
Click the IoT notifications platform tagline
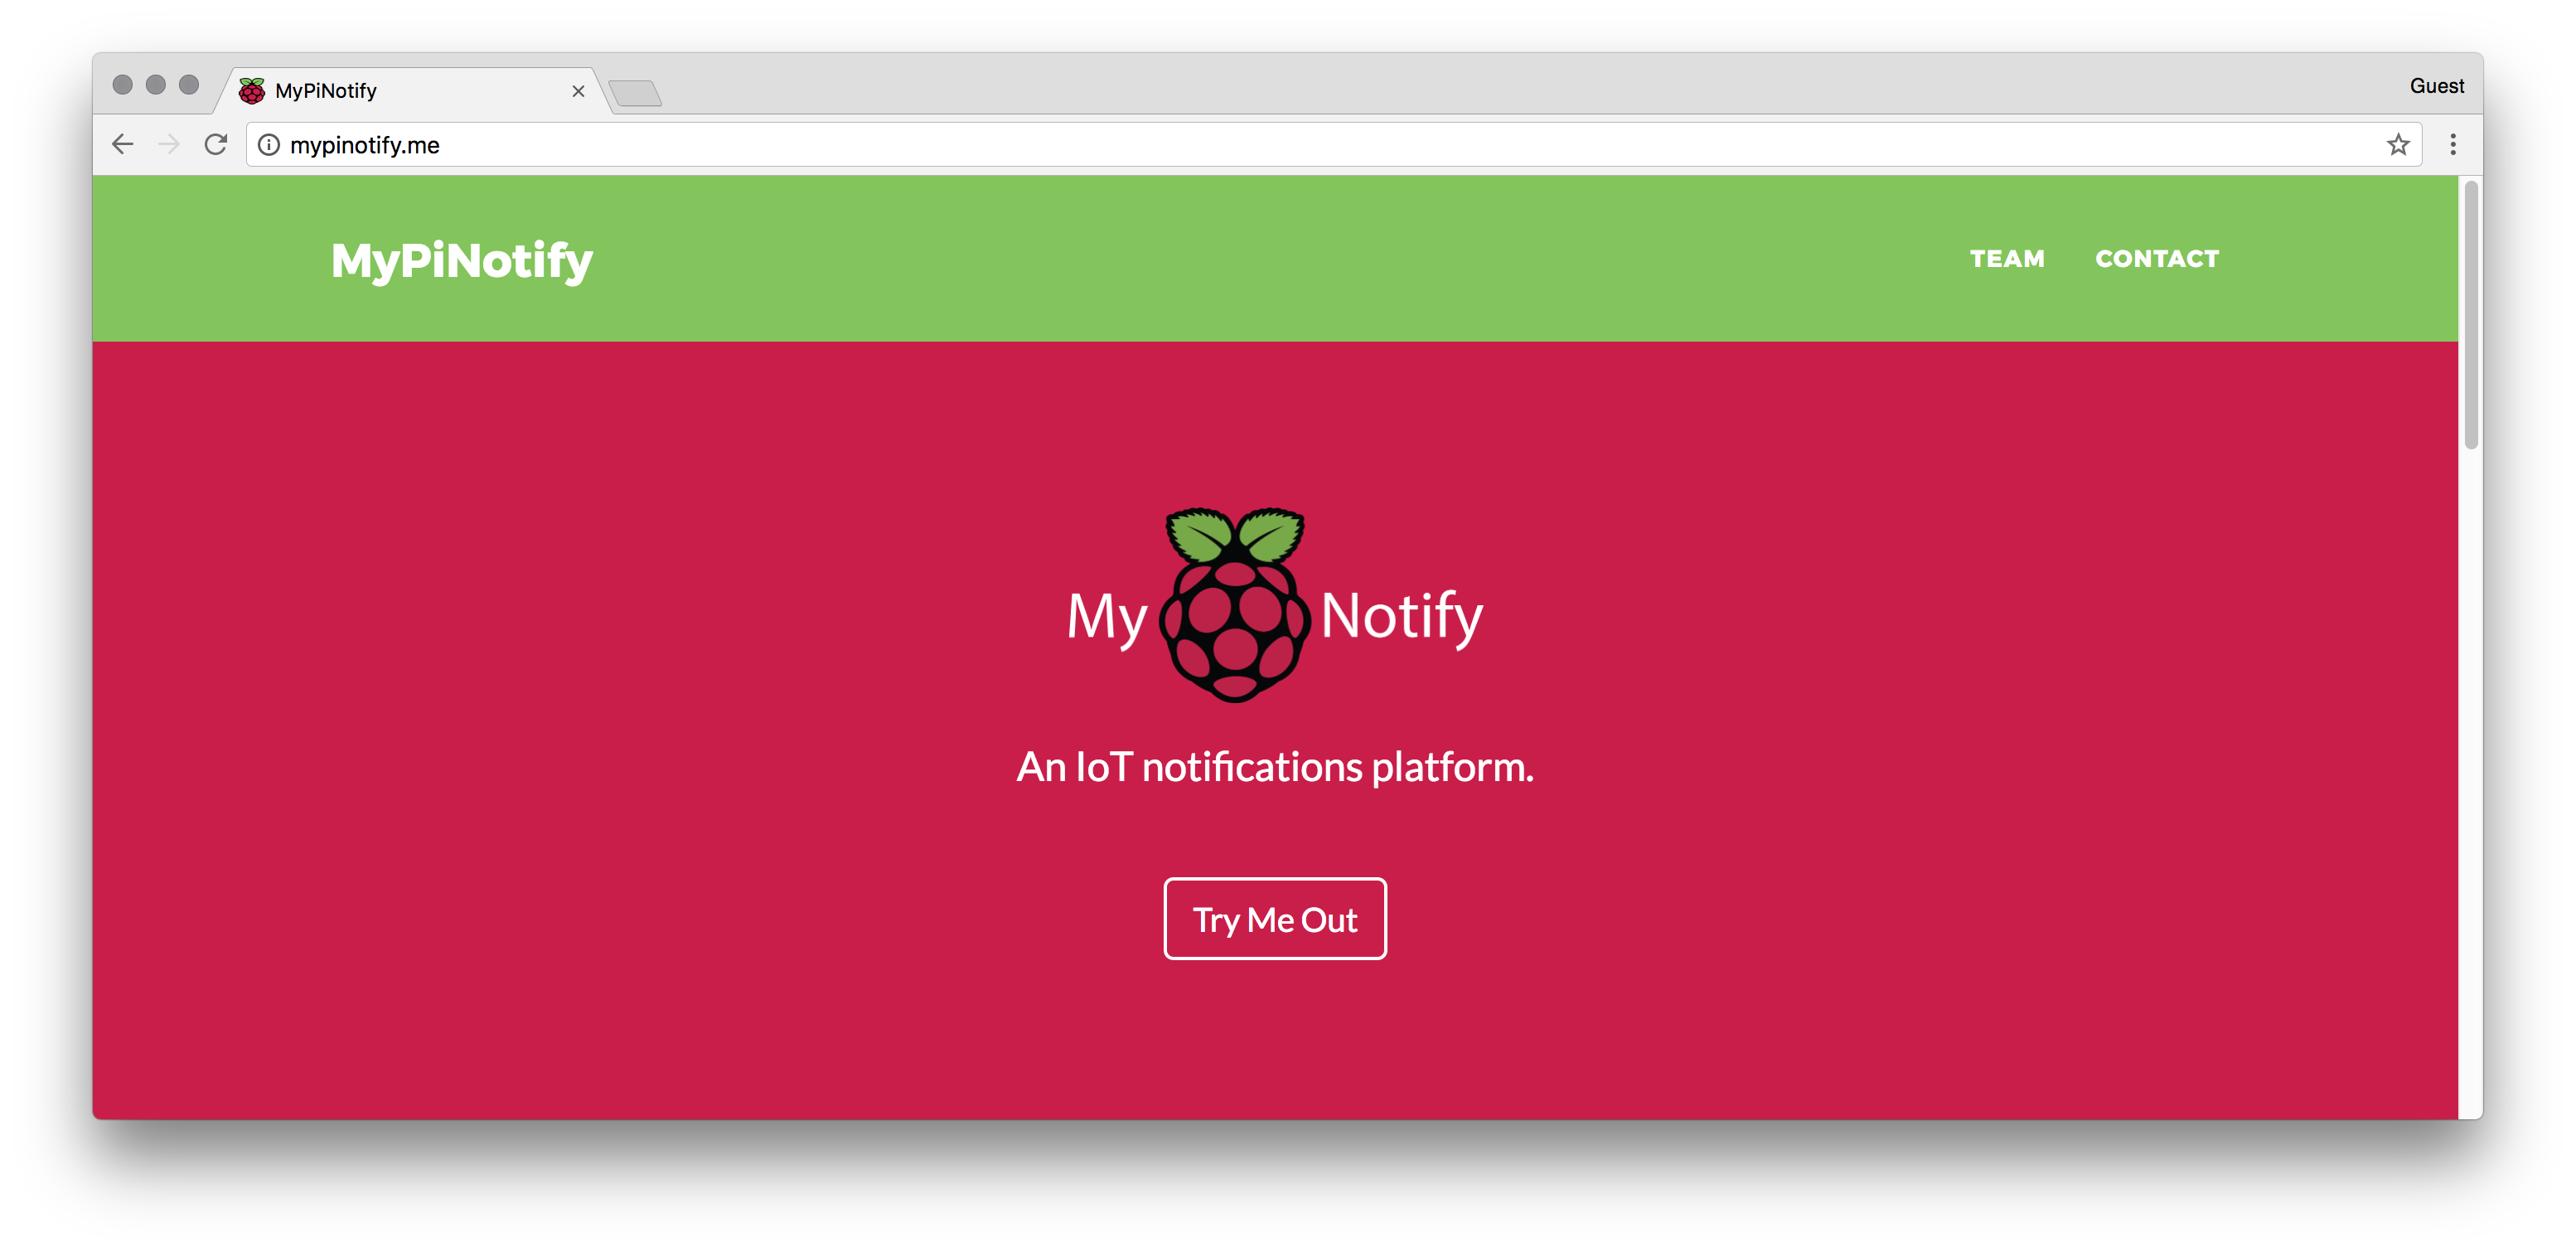point(1275,767)
